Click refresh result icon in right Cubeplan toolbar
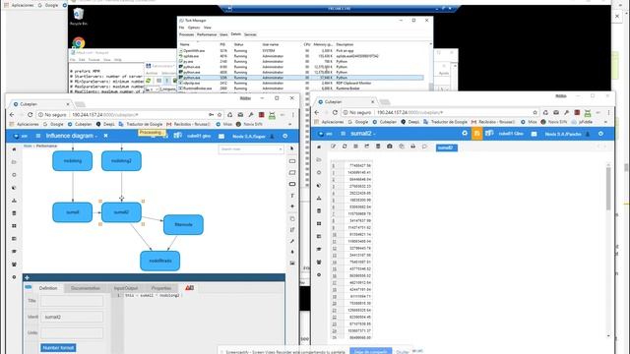Screen dimensions: 630x354 [345, 147]
